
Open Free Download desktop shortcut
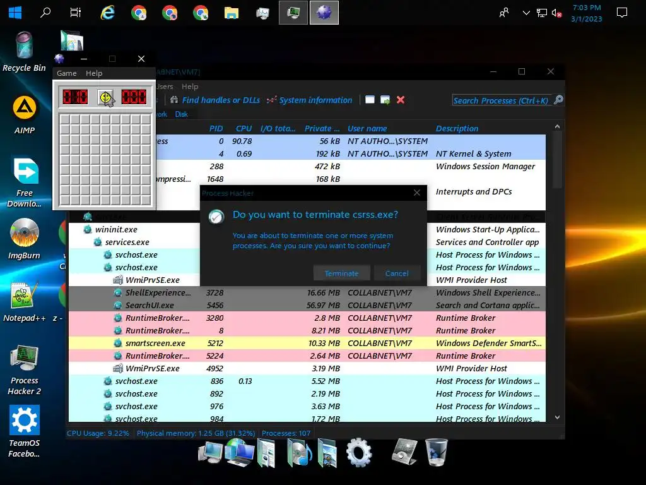point(25,183)
